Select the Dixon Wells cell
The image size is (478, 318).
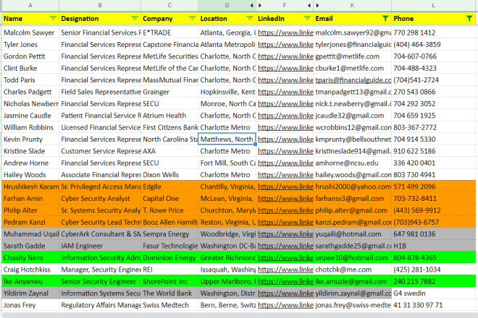point(169,175)
